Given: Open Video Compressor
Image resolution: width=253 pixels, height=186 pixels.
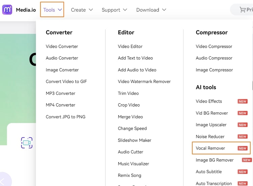Looking at the screenshot, I should tap(214, 46).
